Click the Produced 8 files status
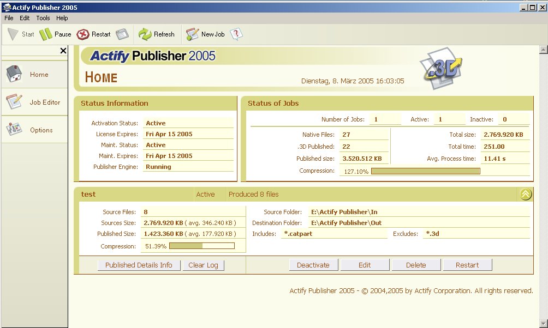The width and height of the screenshot is (548, 328). [x=253, y=195]
